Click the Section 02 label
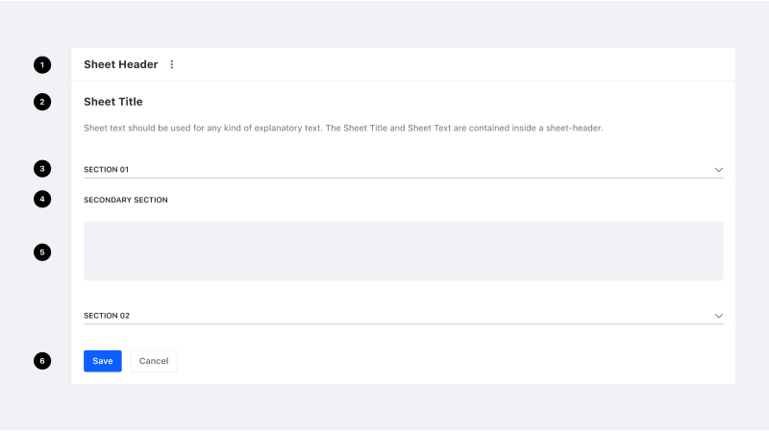Viewport: 769px width, 431px height. pyautogui.click(x=106, y=316)
